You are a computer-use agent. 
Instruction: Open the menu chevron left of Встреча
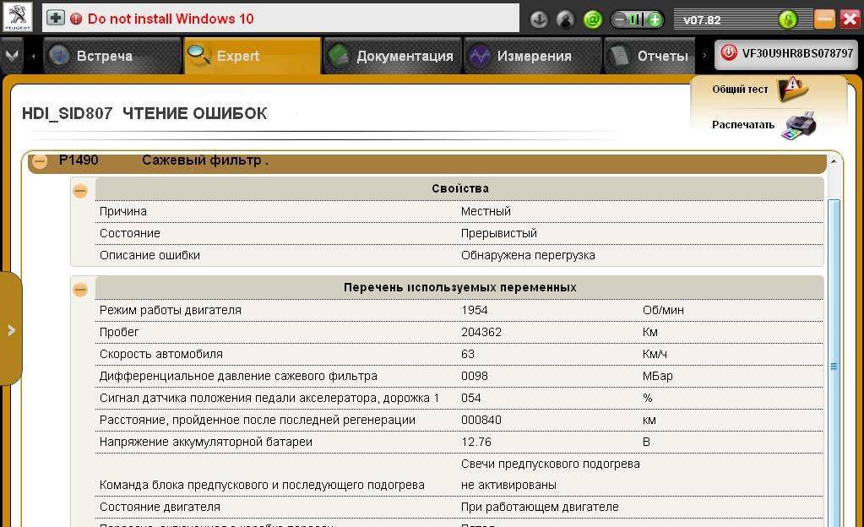pyautogui.click(x=11, y=56)
